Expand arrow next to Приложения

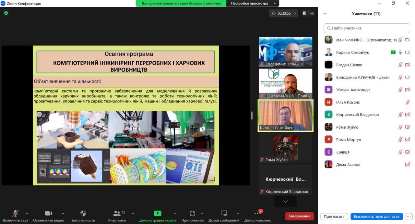pos(202,214)
